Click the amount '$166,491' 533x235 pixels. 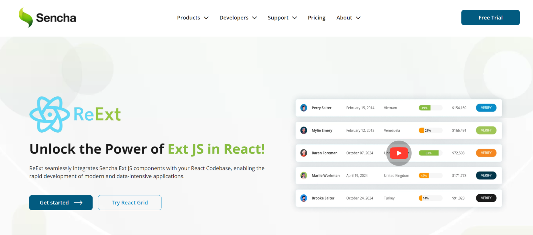pyautogui.click(x=459, y=131)
